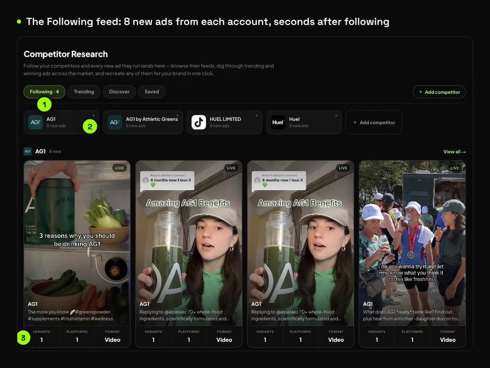Select the Following · 4 tab
This screenshot has height=368, width=490.
click(44, 92)
